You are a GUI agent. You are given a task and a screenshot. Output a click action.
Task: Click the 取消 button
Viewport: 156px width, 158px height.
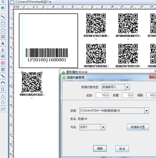122,149
